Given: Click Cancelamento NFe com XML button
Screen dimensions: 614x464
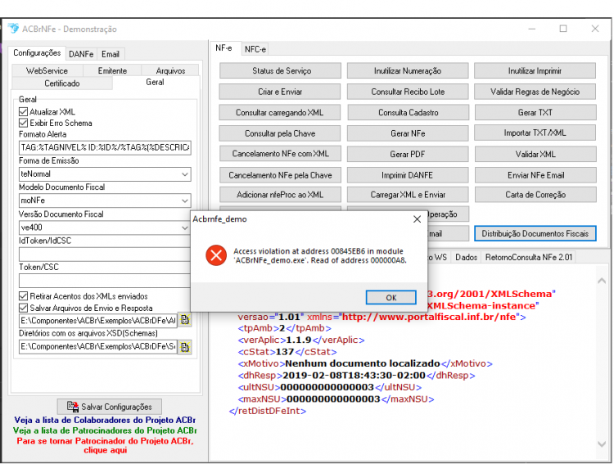Looking at the screenshot, I should 280,154.
